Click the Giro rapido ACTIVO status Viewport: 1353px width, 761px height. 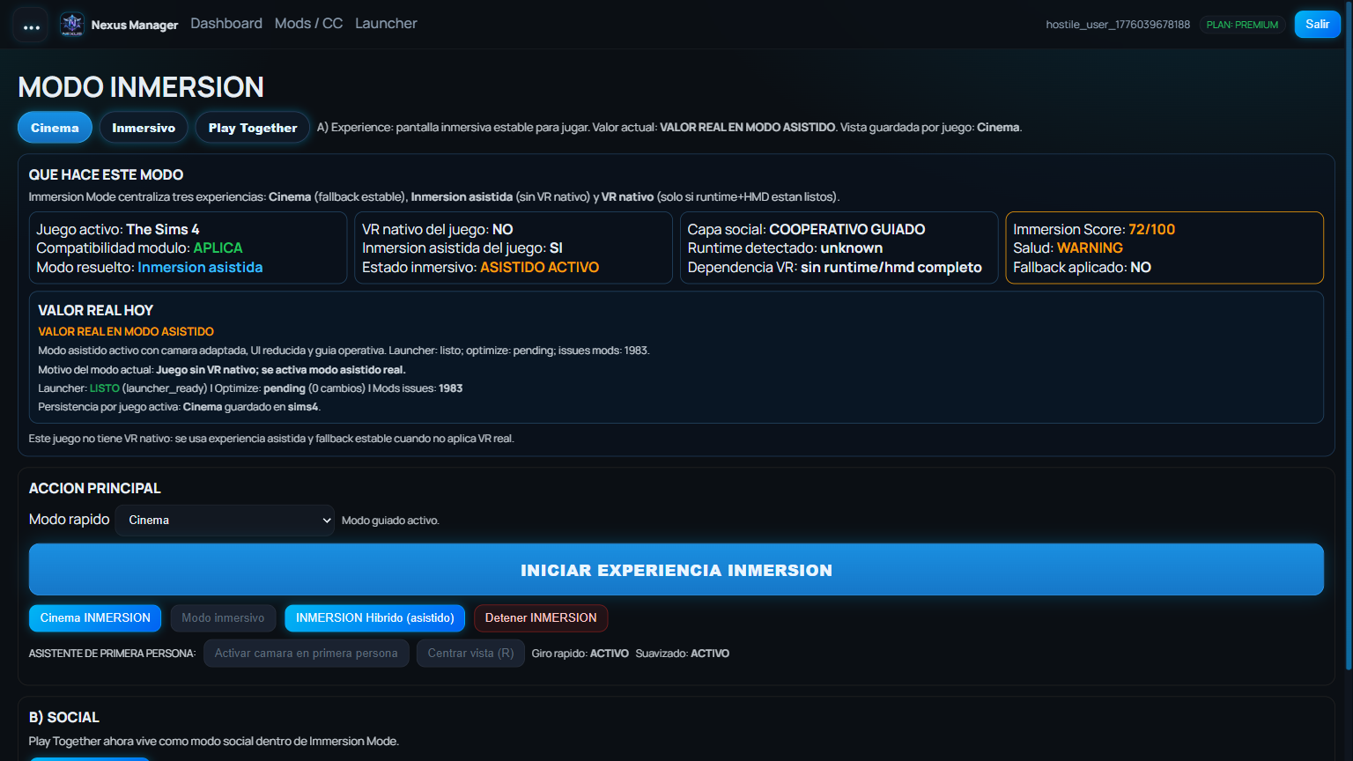(580, 654)
